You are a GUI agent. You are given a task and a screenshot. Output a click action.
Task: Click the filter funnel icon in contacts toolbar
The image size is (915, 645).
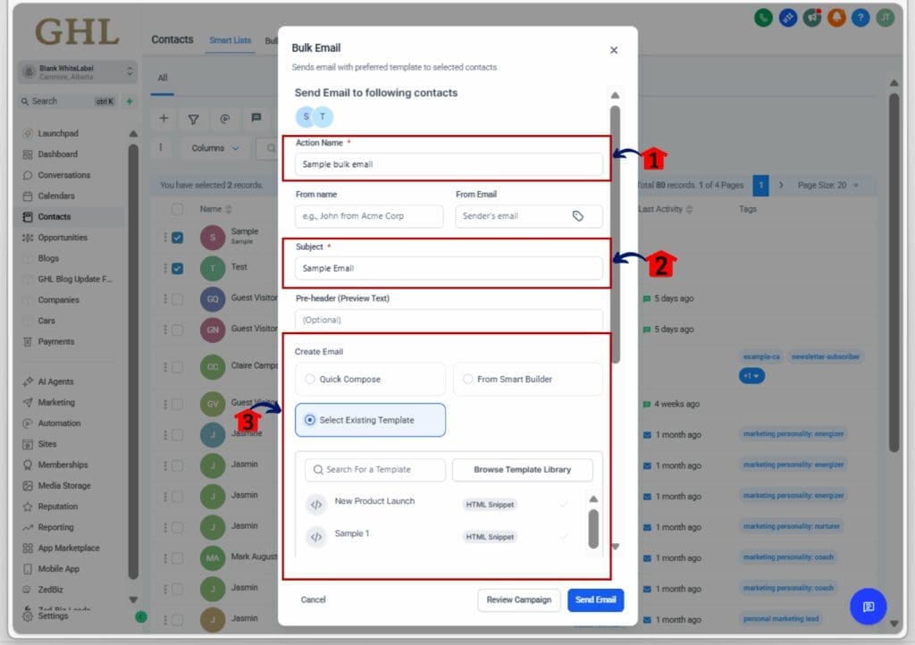(193, 118)
